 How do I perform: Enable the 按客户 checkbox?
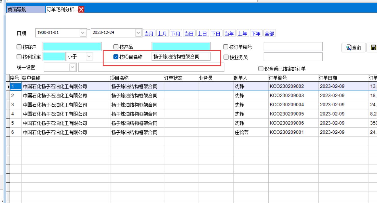pyautogui.click(x=19, y=47)
